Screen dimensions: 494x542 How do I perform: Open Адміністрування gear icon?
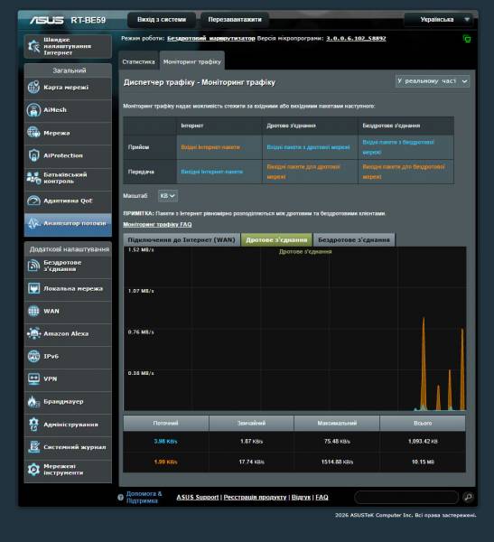tap(34, 425)
